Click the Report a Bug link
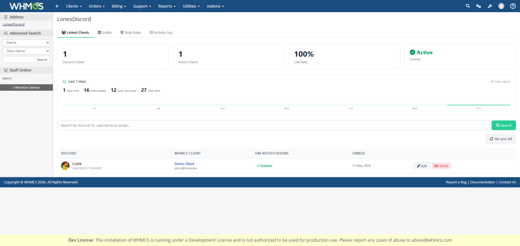The height and width of the screenshot is (246, 520). click(x=456, y=182)
